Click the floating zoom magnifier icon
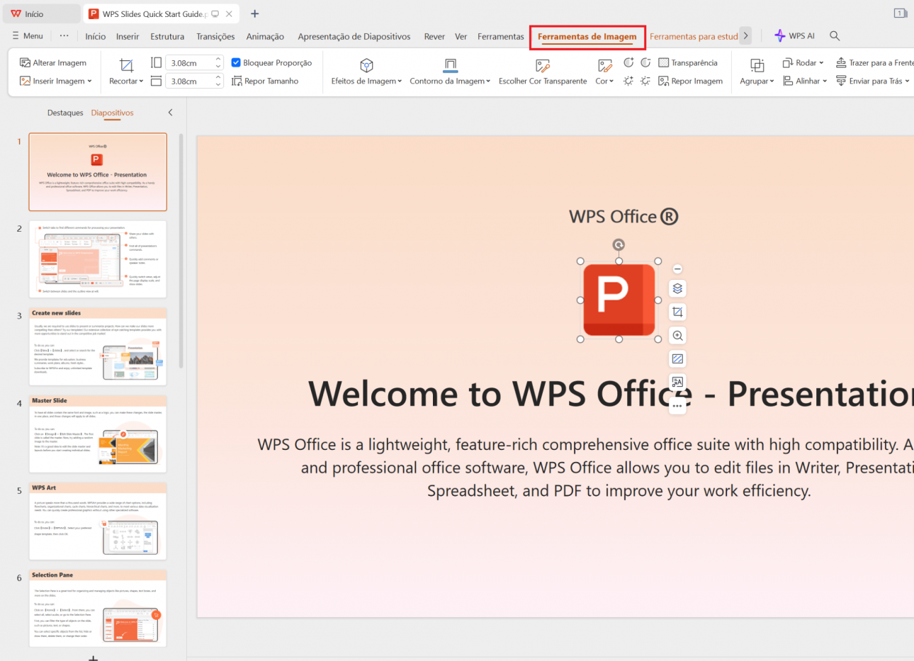 pos(677,335)
